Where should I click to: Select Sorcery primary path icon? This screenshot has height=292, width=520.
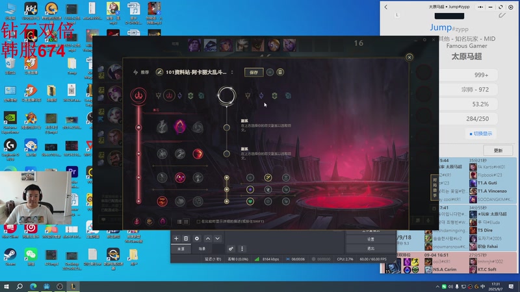coord(180,95)
